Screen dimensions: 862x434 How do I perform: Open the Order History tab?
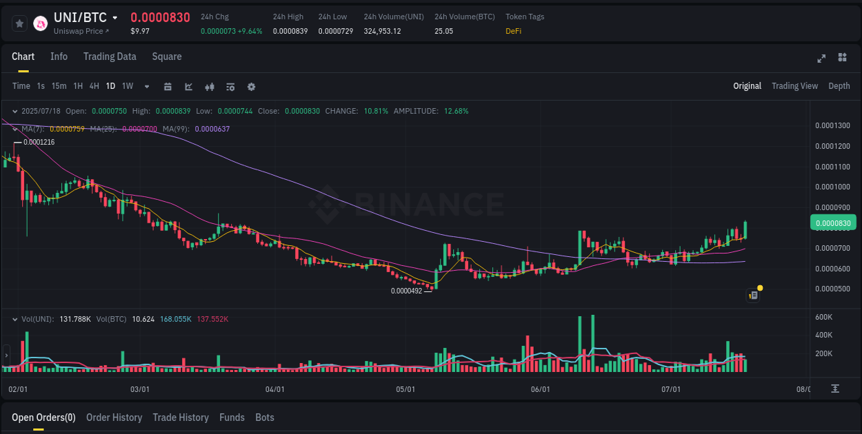(x=114, y=417)
